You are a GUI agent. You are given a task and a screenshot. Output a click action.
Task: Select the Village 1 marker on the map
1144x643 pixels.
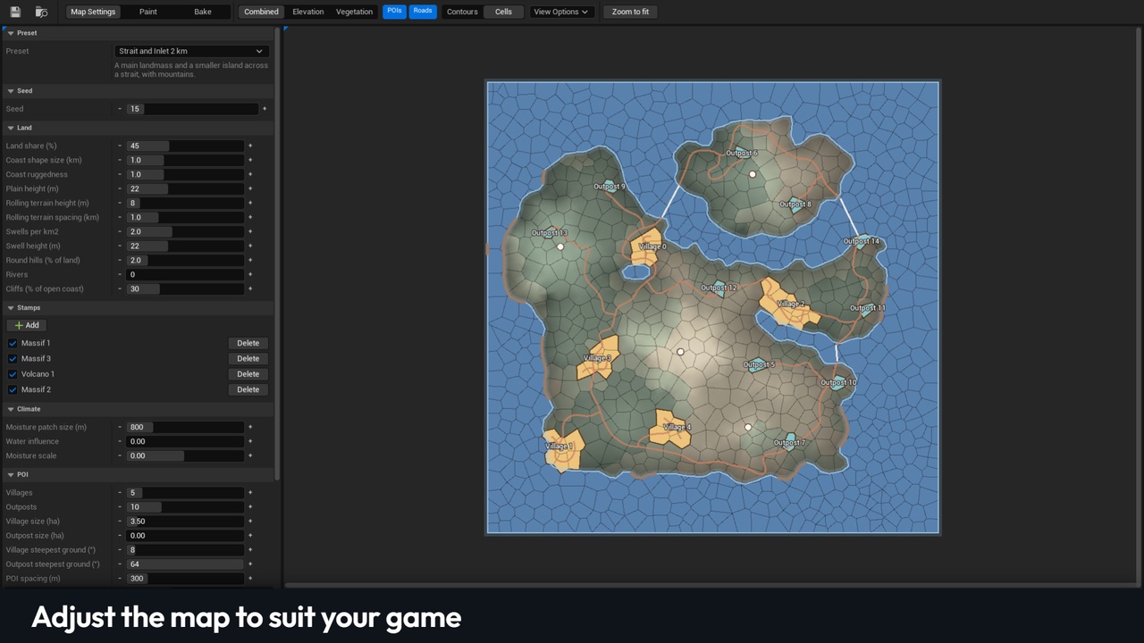coord(563,449)
